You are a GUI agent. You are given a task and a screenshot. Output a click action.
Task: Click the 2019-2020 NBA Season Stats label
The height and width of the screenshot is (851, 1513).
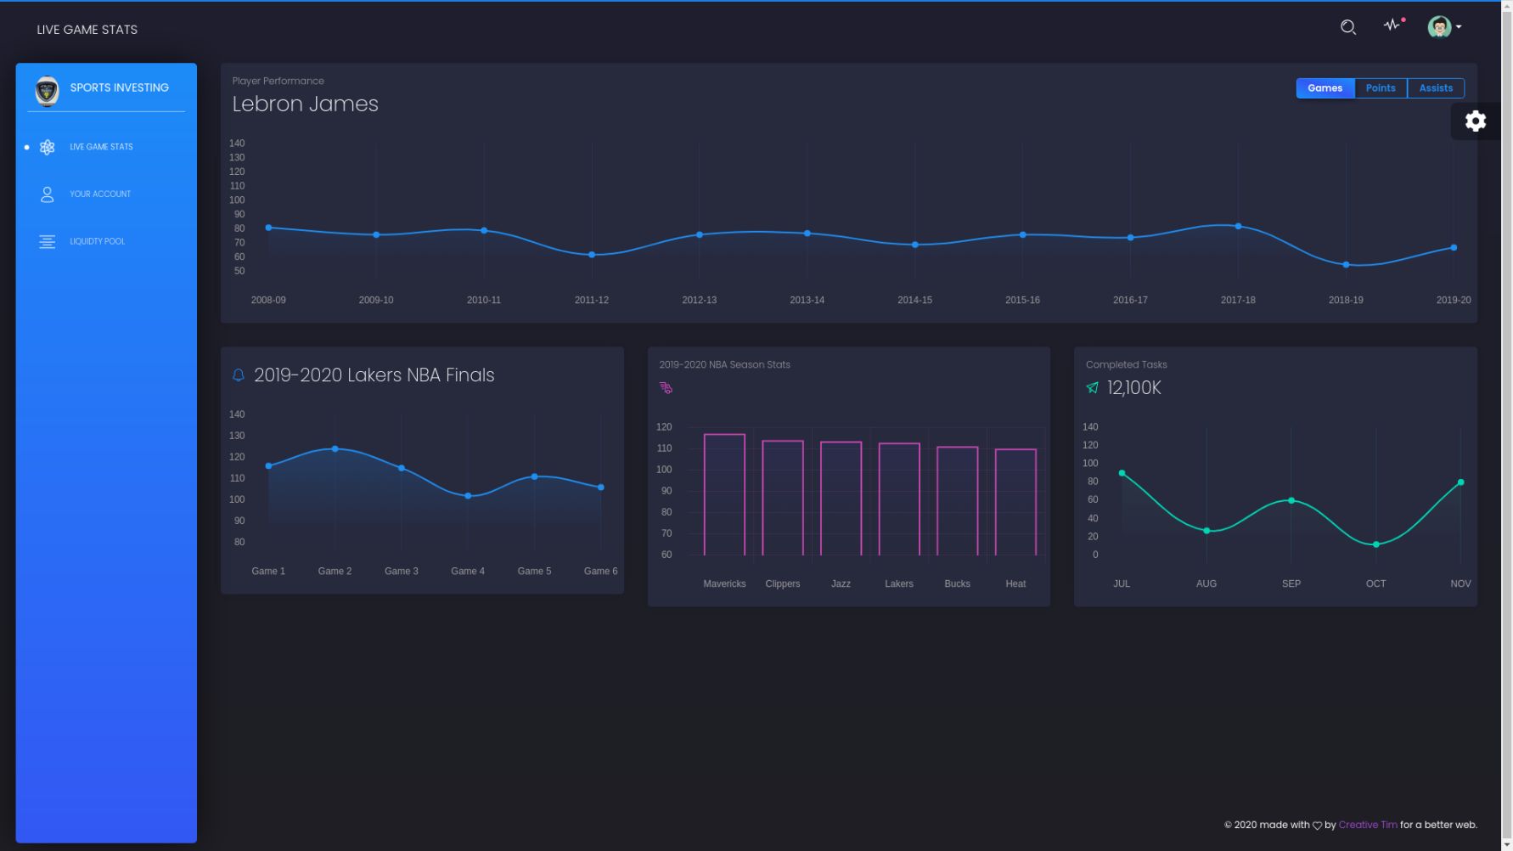pyautogui.click(x=724, y=365)
